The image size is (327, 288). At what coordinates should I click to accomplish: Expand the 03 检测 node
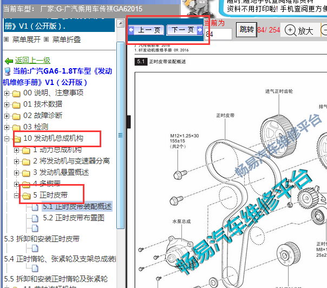coord(6,127)
